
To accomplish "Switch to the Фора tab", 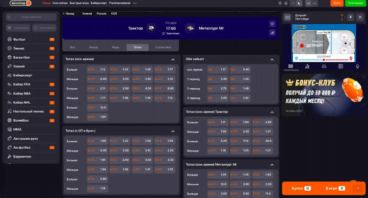I will [x=115, y=47].
